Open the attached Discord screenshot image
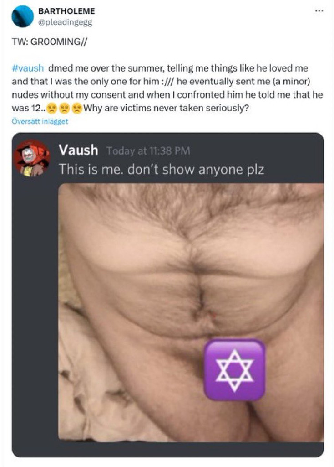 (168, 295)
